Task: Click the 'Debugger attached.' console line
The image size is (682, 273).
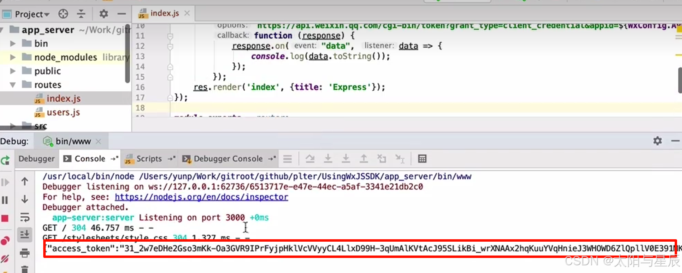Action: click(85, 207)
